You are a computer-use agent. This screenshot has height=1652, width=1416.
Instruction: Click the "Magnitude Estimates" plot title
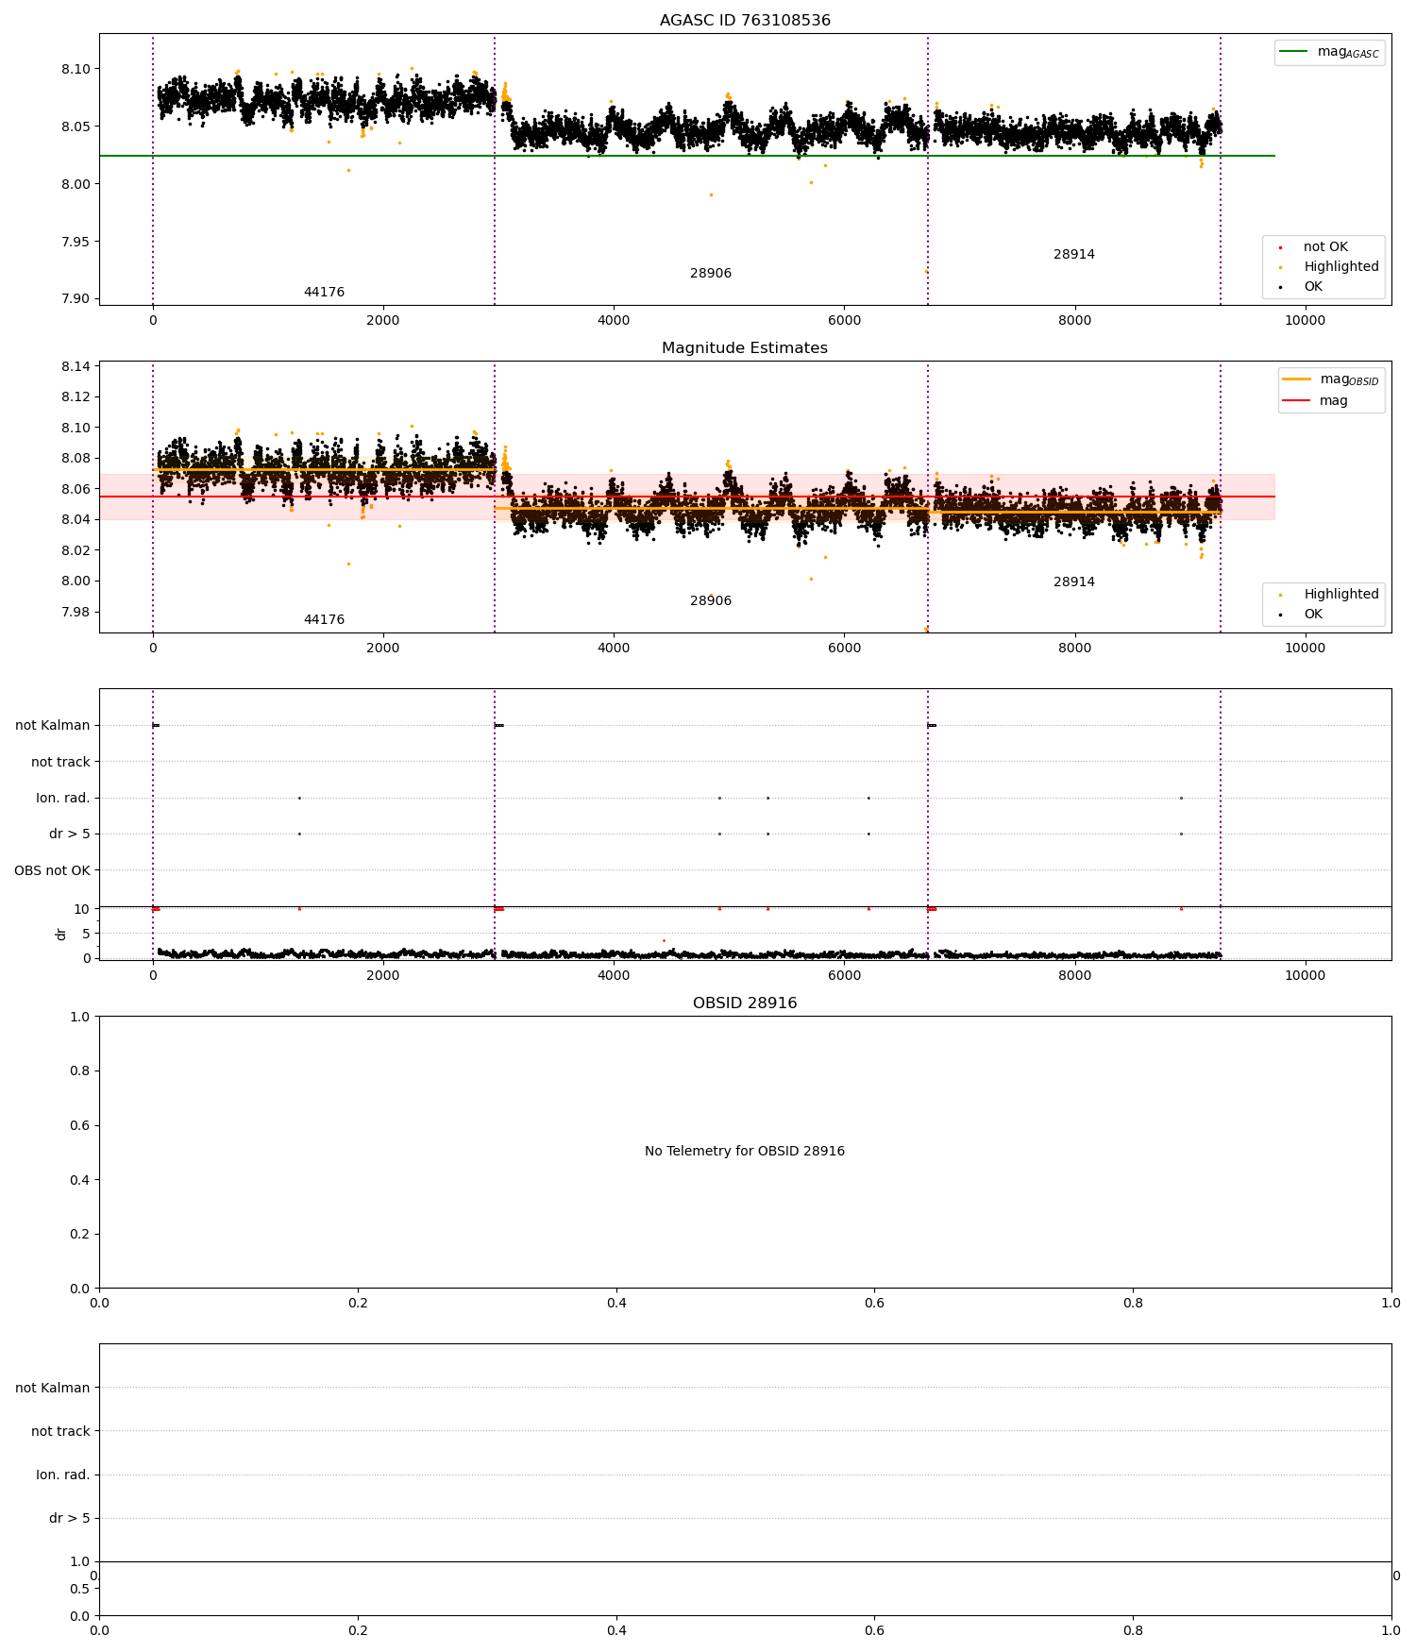click(745, 348)
